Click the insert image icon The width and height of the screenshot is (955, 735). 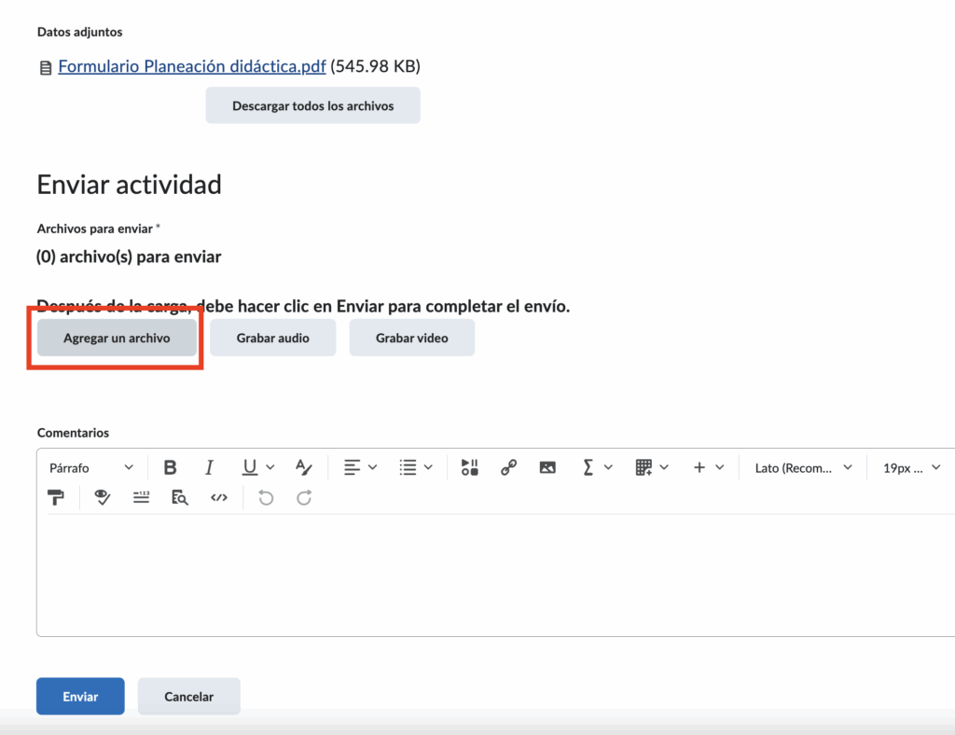(x=547, y=467)
